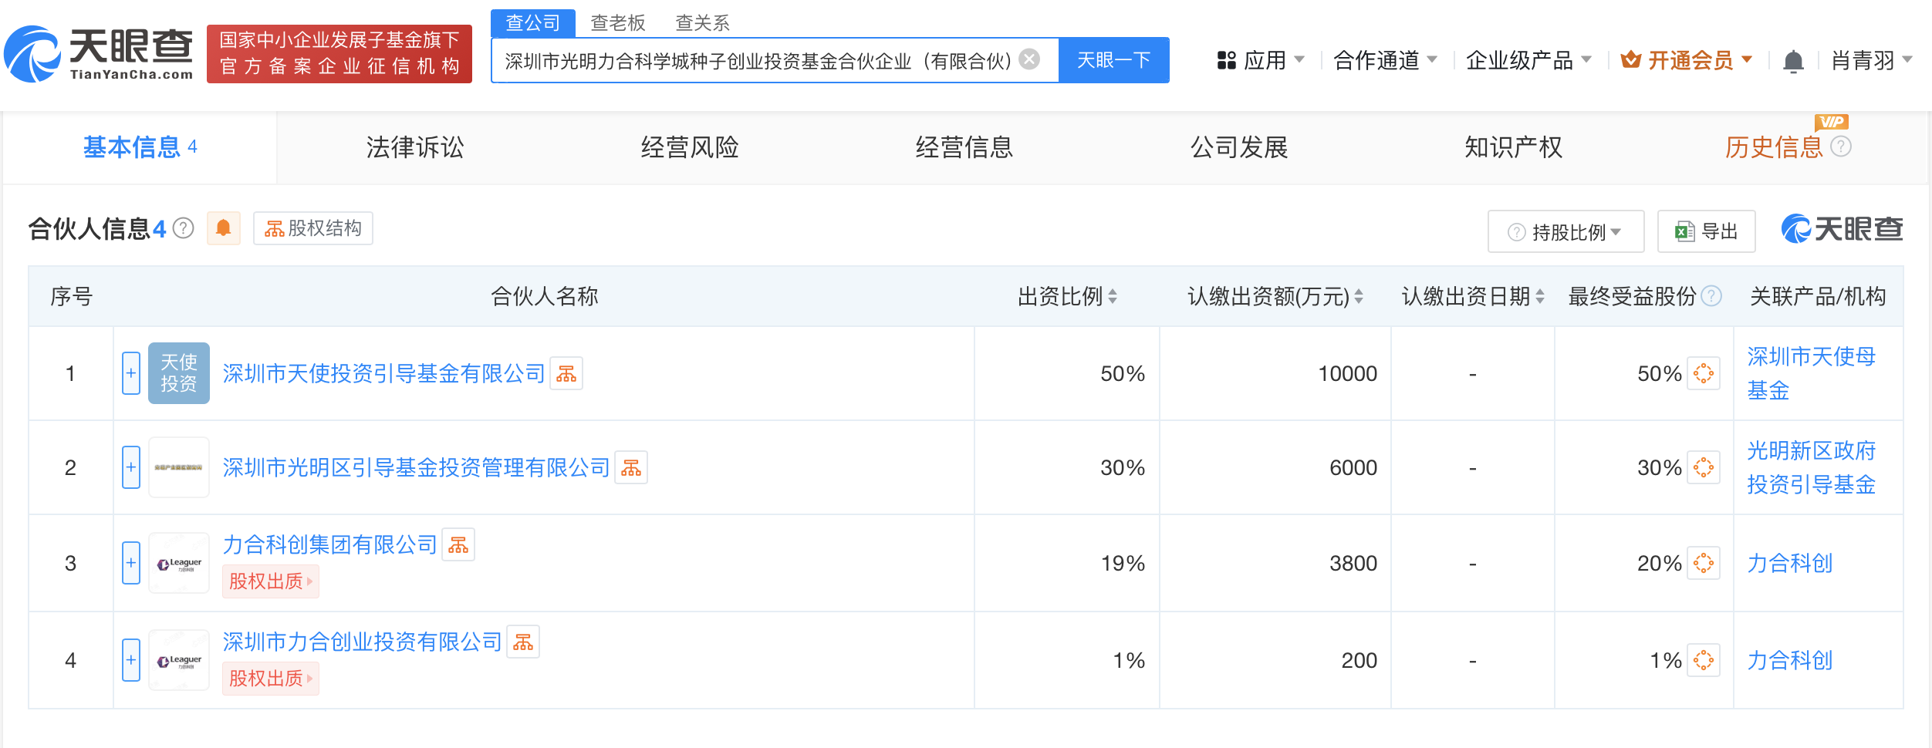This screenshot has width=1932, height=748.
Task: Open the 应用 dropdown menu
Action: 1261,60
